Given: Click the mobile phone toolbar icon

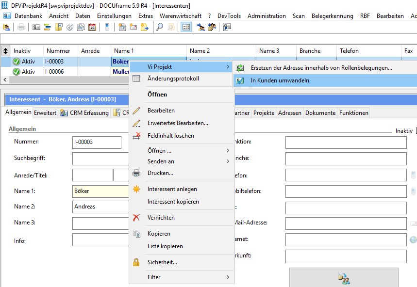Looking at the screenshot, I should pos(107,27).
